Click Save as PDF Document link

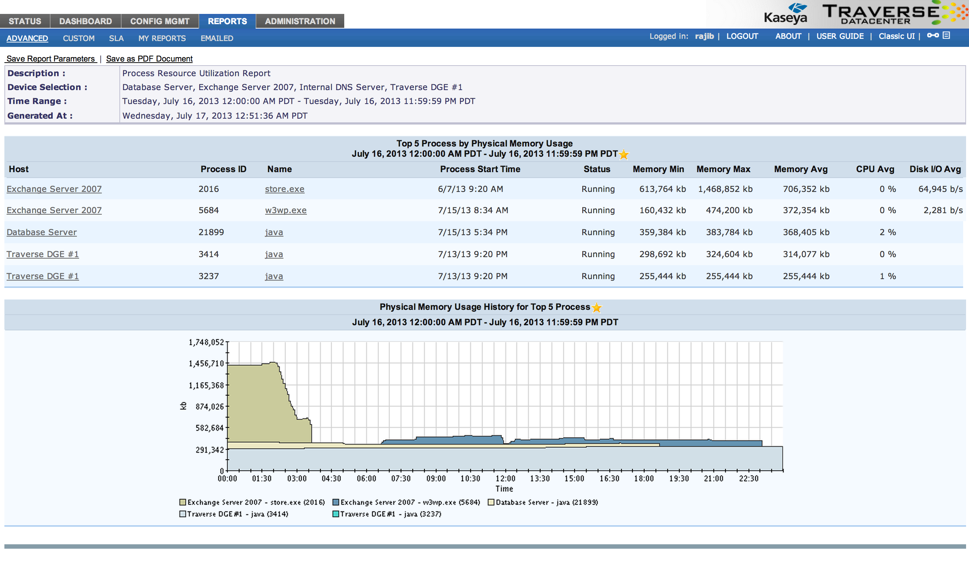tap(149, 59)
